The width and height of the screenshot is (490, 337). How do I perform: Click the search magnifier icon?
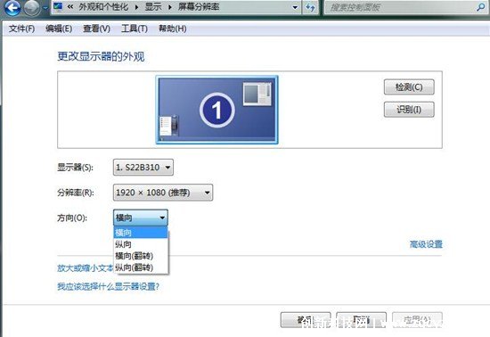point(481,7)
